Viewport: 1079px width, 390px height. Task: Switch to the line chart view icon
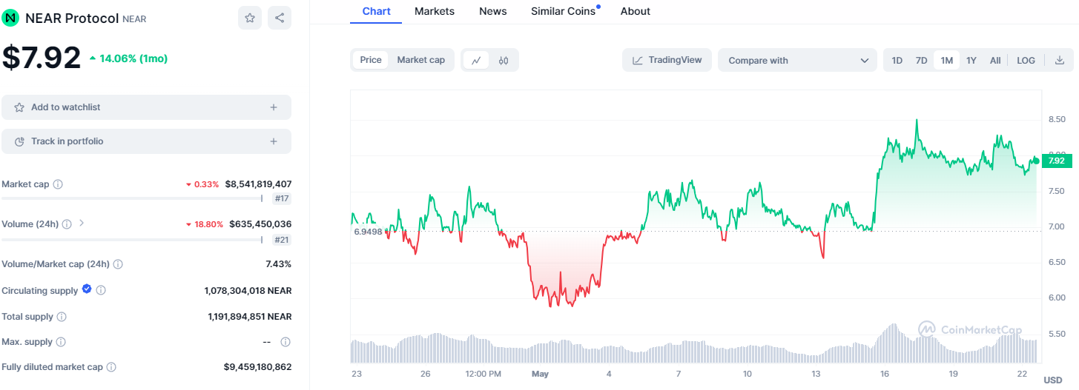tap(476, 60)
